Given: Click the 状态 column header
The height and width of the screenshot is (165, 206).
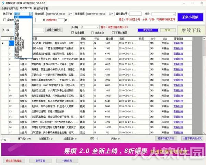Looking at the screenshot, I should pos(167,39).
